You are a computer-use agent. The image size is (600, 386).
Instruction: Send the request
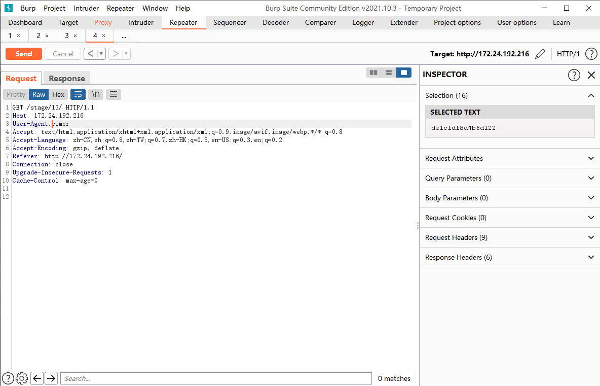(x=24, y=54)
